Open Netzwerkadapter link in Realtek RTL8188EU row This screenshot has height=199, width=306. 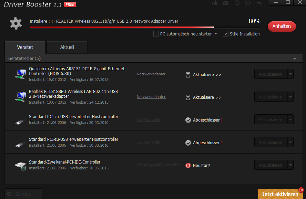pyautogui.click(x=151, y=97)
